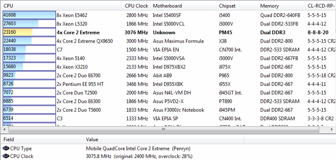Select the 2x Core 2 Duo E6700 row

169,76
